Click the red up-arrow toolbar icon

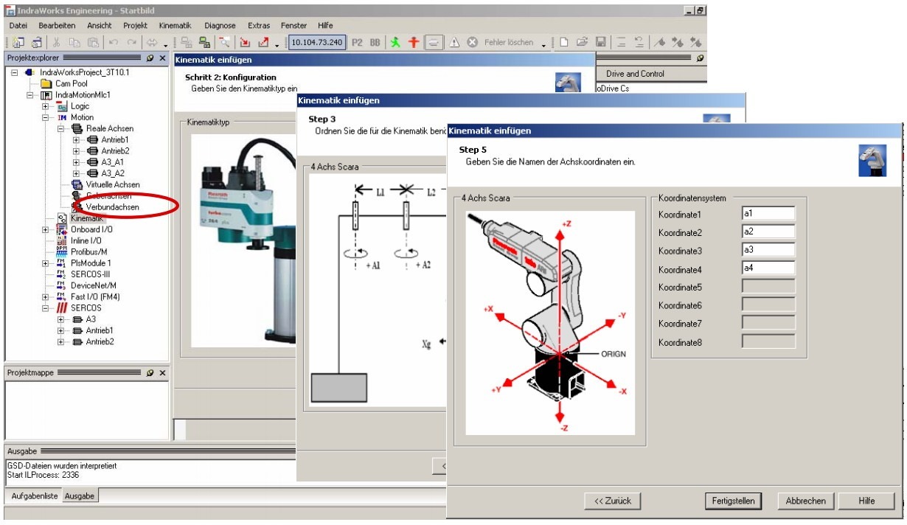coord(264,43)
